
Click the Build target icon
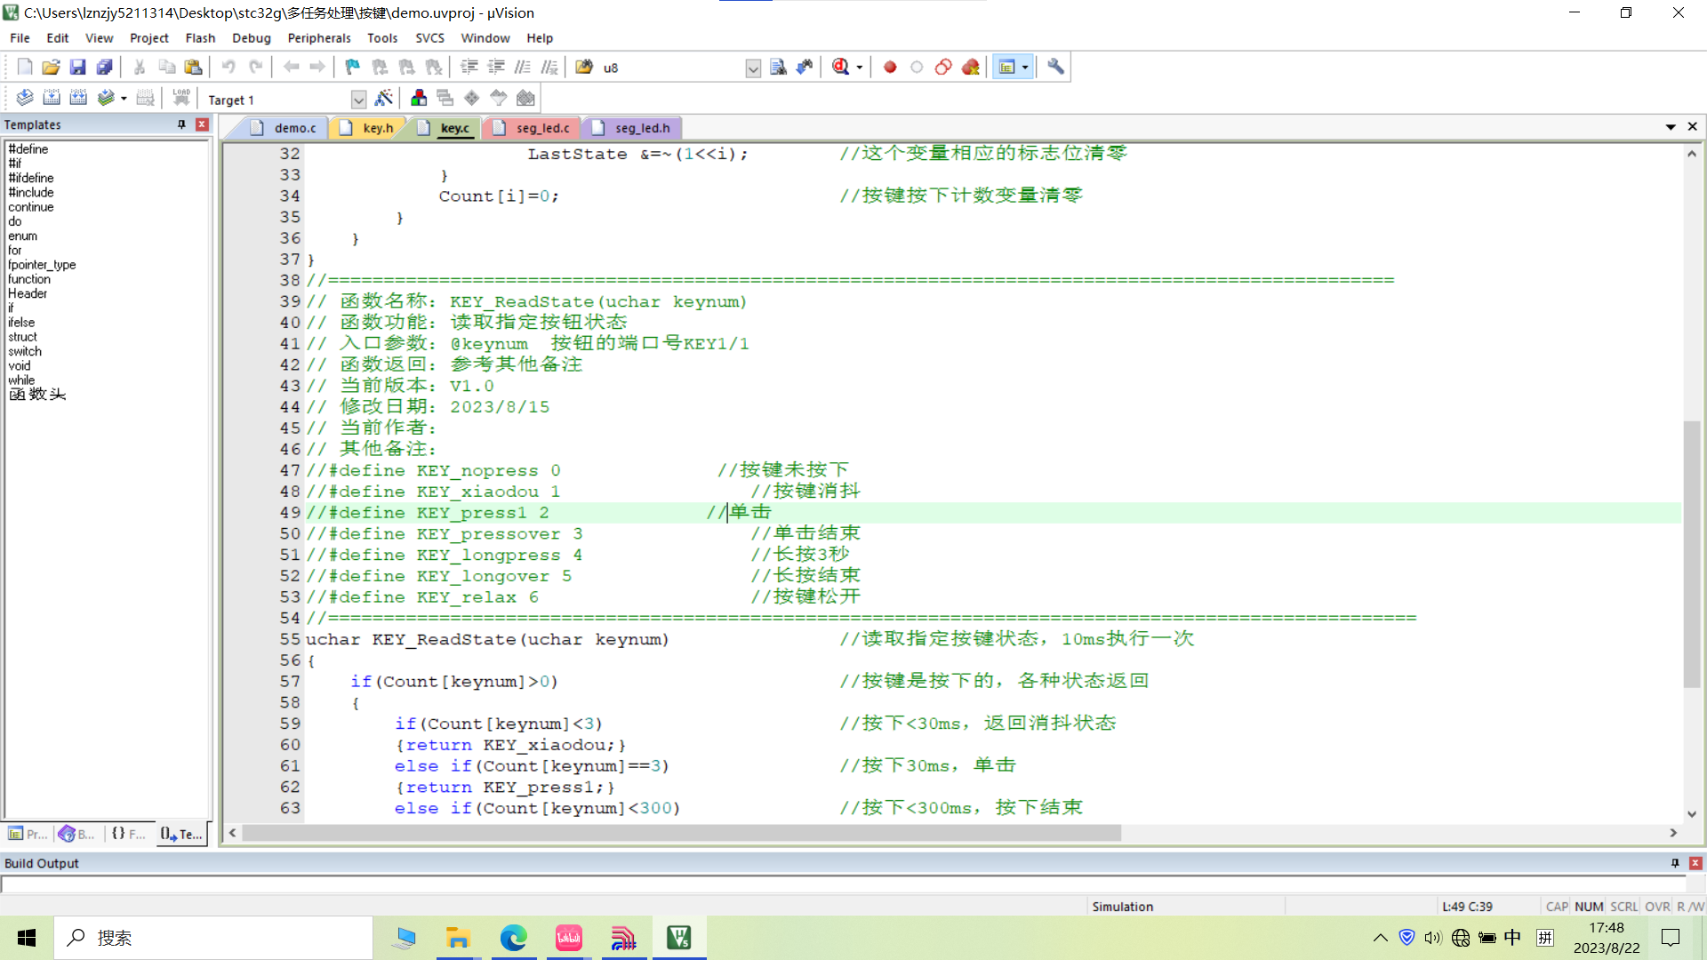point(52,98)
